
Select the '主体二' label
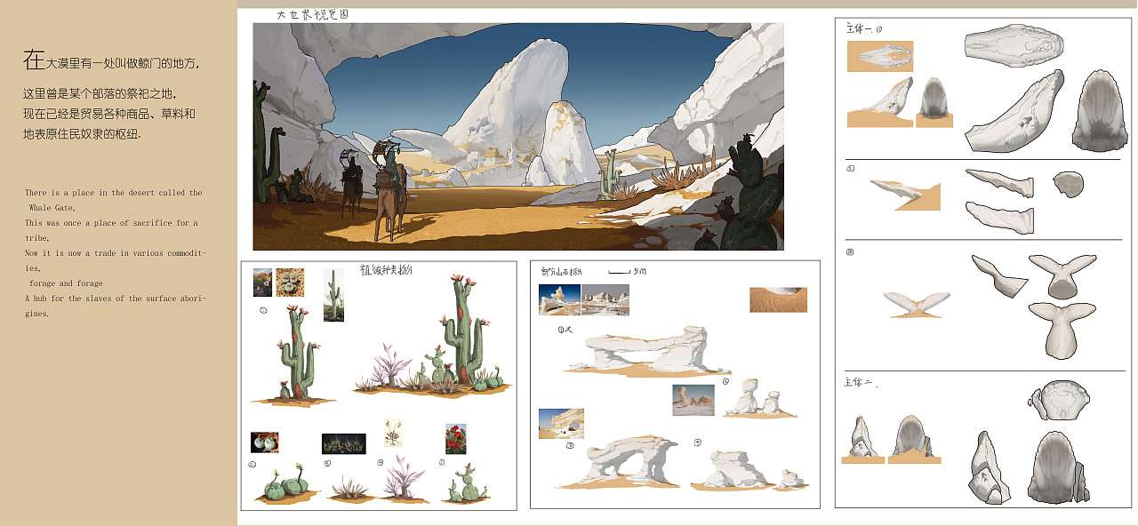859,383
